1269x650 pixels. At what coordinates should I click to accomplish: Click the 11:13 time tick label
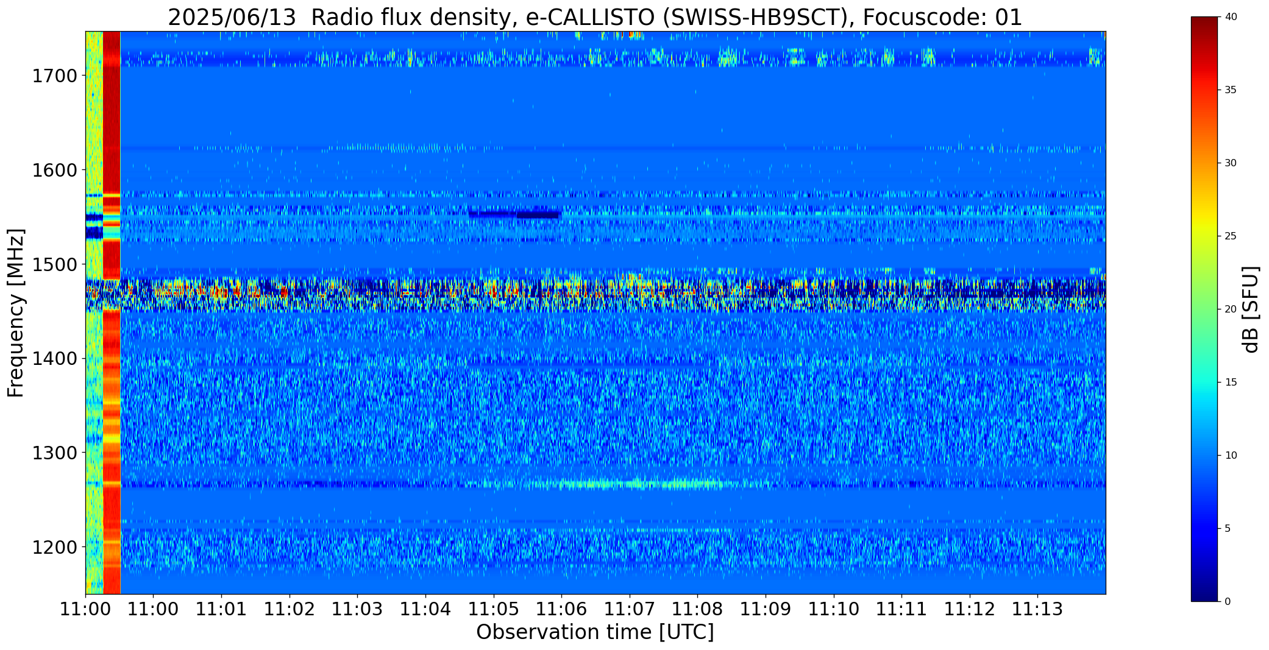coord(1038,609)
